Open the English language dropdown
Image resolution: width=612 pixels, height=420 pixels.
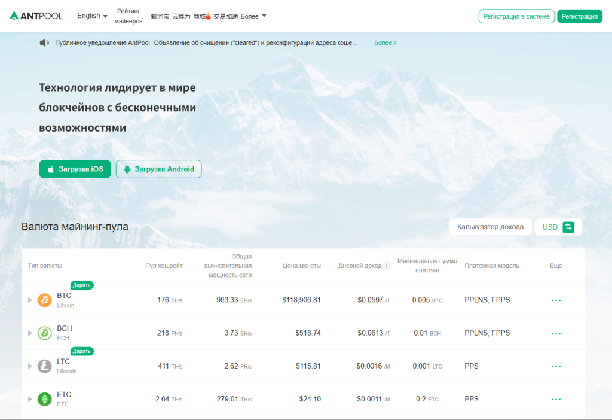coord(92,16)
